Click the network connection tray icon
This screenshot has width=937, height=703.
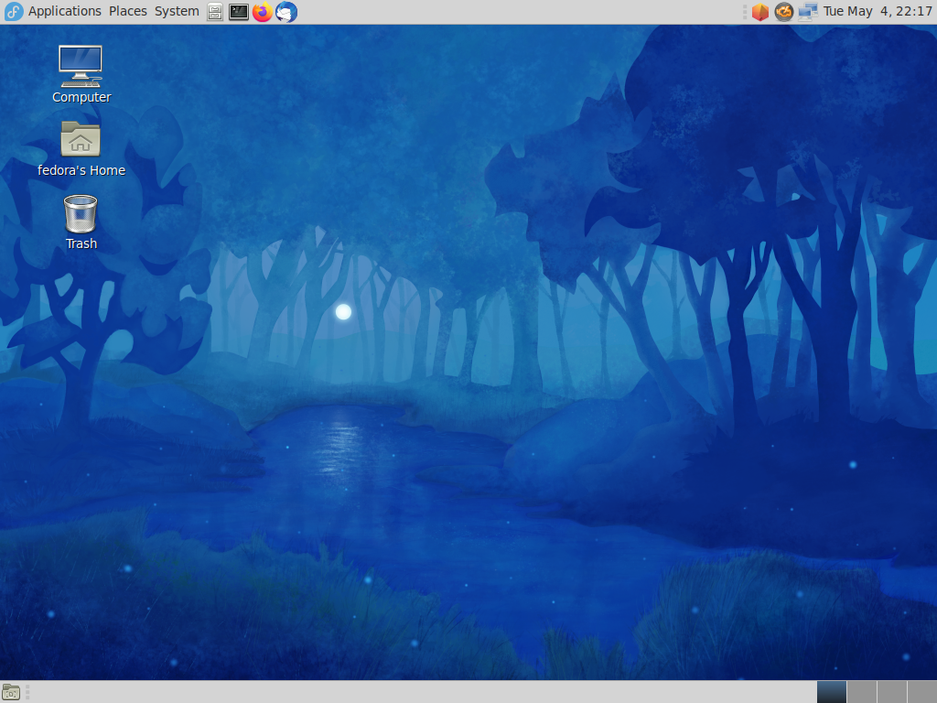pyautogui.click(x=808, y=12)
